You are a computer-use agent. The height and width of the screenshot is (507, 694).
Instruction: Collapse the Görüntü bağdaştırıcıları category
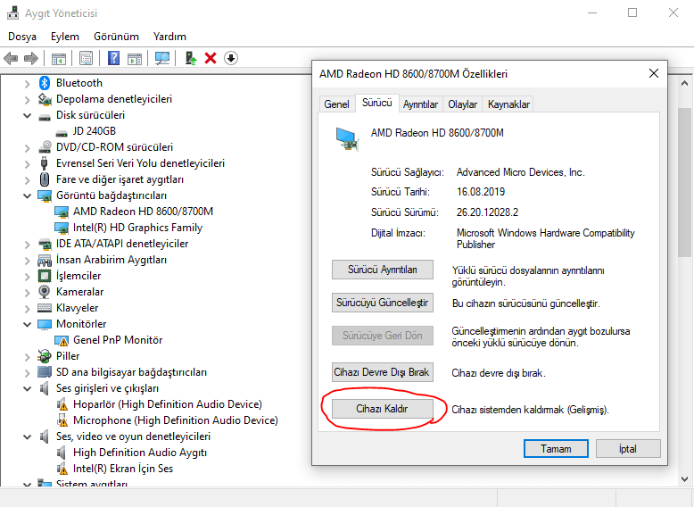(27, 195)
